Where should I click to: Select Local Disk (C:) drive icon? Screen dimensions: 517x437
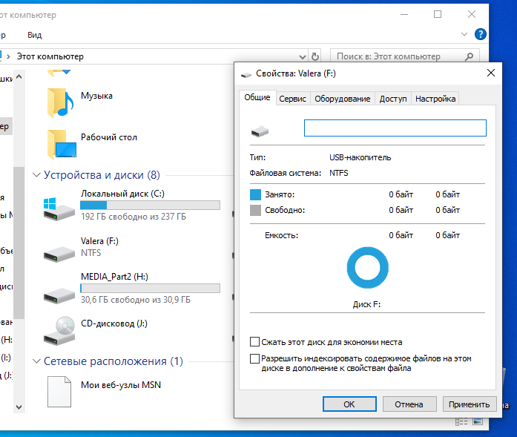click(x=59, y=208)
